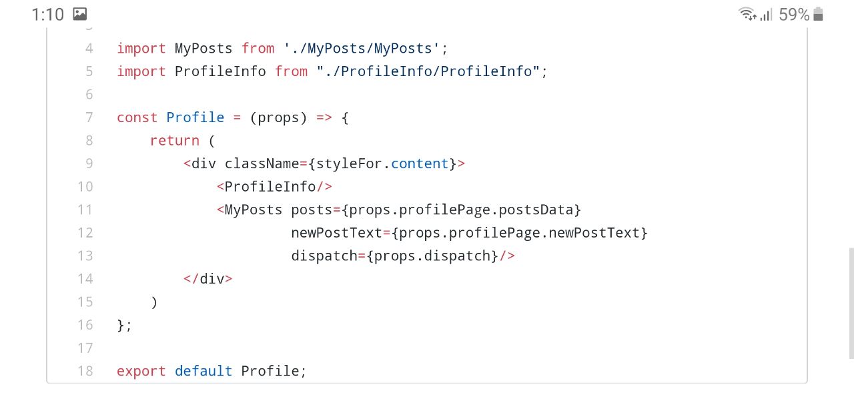The width and height of the screenshot is (854, 415).
Task: Tap the 59% battery percentage text
Action: (794, 14)
